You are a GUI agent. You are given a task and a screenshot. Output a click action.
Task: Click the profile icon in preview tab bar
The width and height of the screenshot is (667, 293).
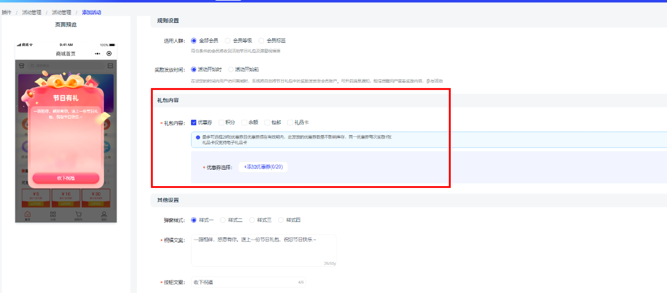coord(104,215)
